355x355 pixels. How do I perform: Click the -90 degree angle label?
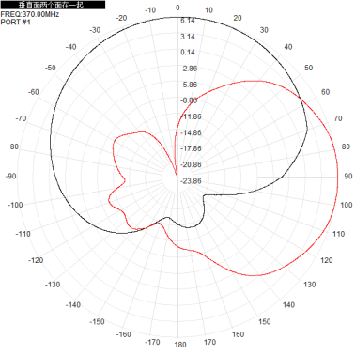click(10, 177)
